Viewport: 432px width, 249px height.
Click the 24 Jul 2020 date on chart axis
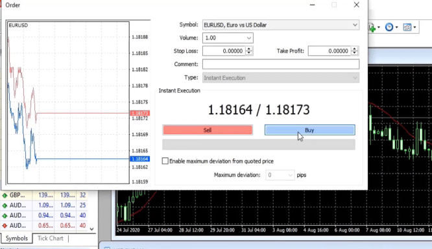(128, 230)
